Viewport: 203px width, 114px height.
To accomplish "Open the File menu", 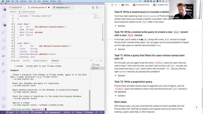I will tap(13, 1).
